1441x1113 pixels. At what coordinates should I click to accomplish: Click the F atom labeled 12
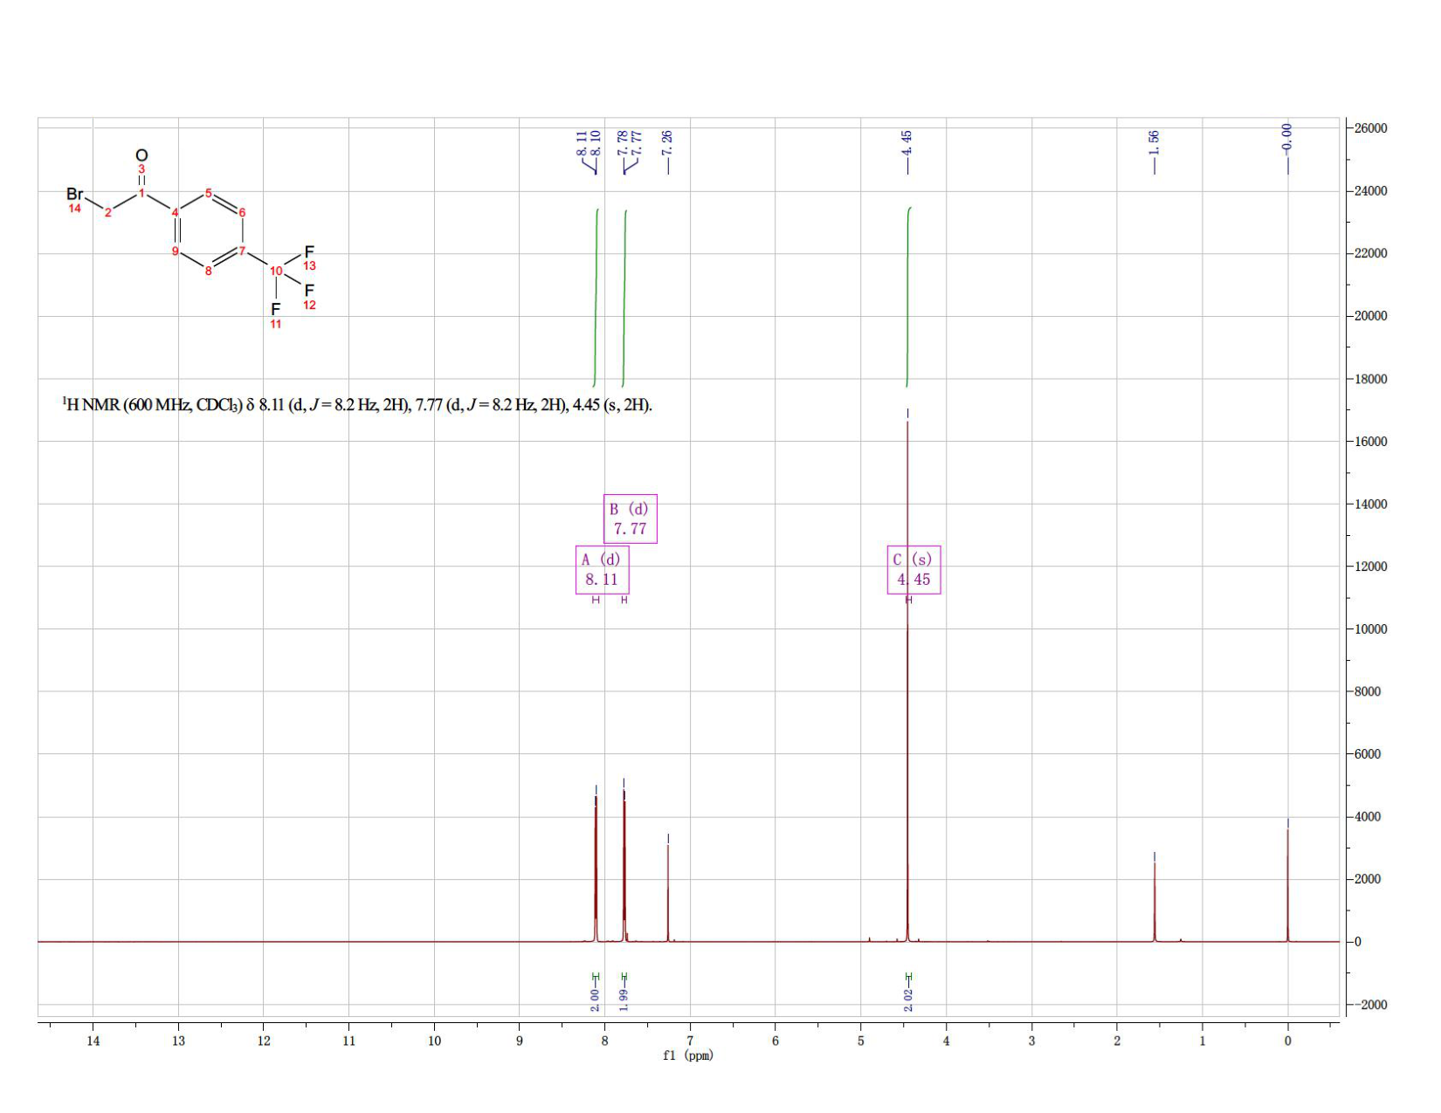click(309, 290)
